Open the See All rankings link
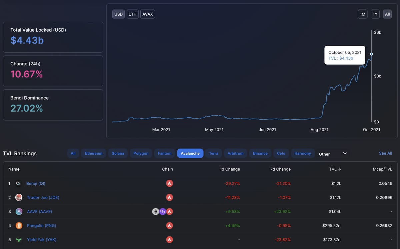This screenshot has height=249, width=400. tap(385, 153)
